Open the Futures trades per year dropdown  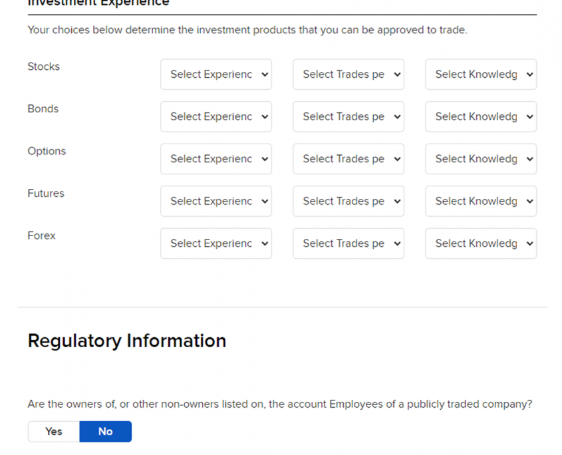pyautogui.click(x=348, y=201)
